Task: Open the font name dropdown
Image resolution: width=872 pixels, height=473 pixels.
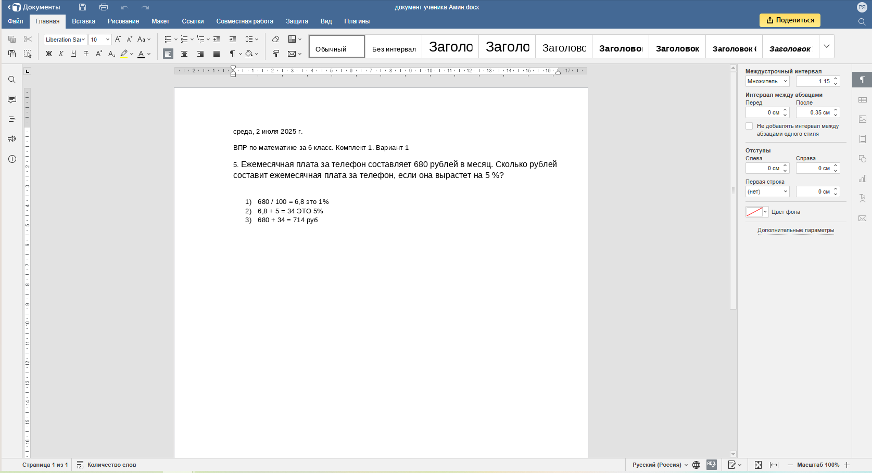Action: coord(83,40)
